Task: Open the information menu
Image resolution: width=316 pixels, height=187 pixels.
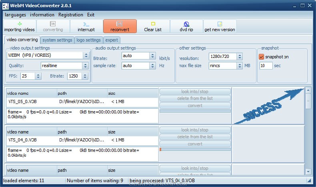Action: [42, 15]
